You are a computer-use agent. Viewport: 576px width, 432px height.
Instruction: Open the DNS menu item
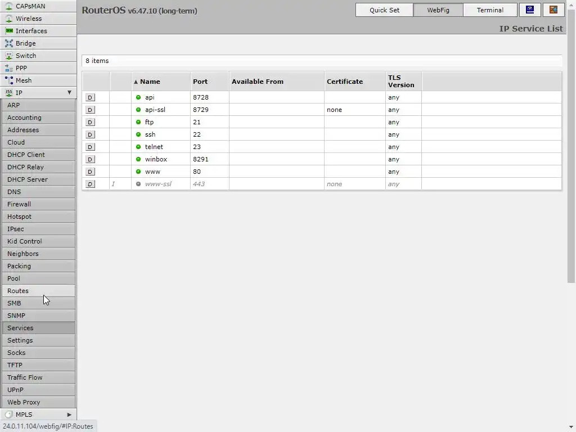point(38,192)
